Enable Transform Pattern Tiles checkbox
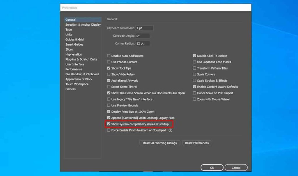 click(194, 68)
